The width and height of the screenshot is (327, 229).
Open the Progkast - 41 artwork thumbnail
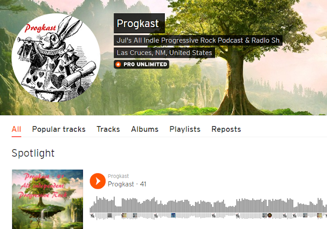pyautogui.click(x=48, y=199)
